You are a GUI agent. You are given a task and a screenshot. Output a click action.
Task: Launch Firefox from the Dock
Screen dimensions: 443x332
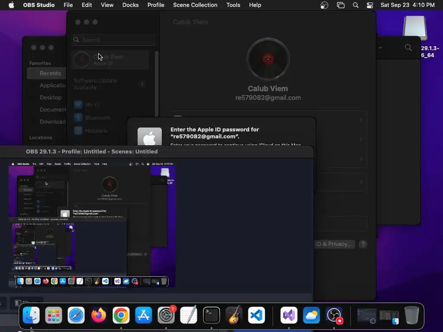[98, 315]
